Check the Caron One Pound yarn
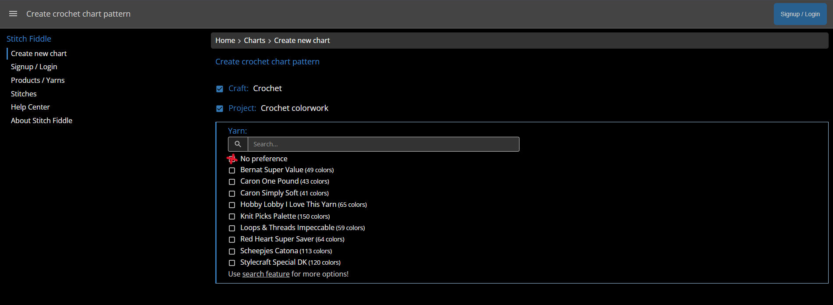The width and height of the screenshot is (833, 305). [232, 182]
